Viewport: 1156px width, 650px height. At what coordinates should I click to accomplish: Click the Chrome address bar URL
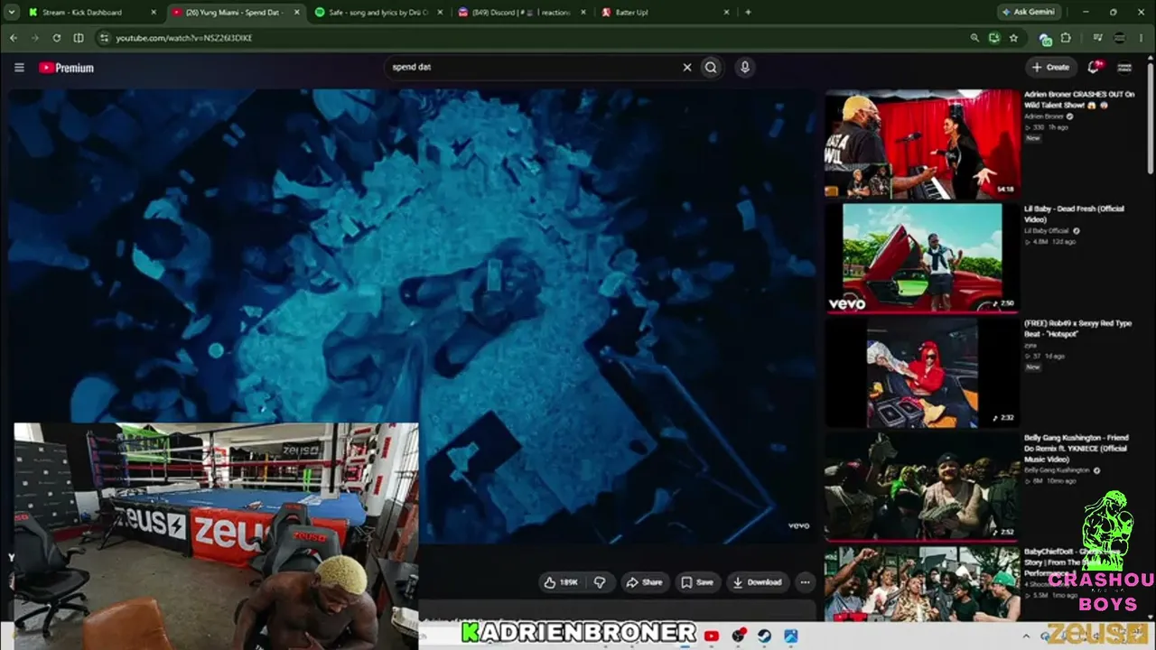(184, 38)
